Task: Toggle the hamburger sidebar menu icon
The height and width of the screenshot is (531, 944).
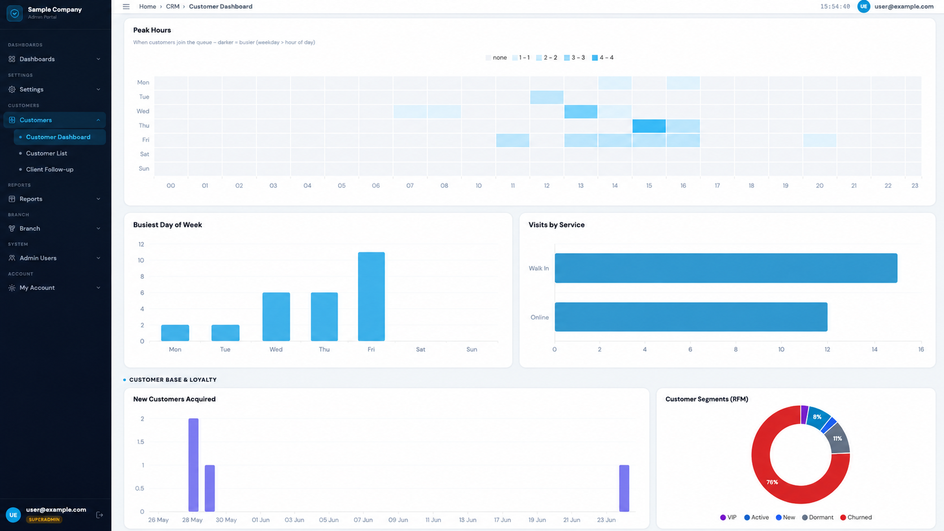Action: (x=126, y=7)
